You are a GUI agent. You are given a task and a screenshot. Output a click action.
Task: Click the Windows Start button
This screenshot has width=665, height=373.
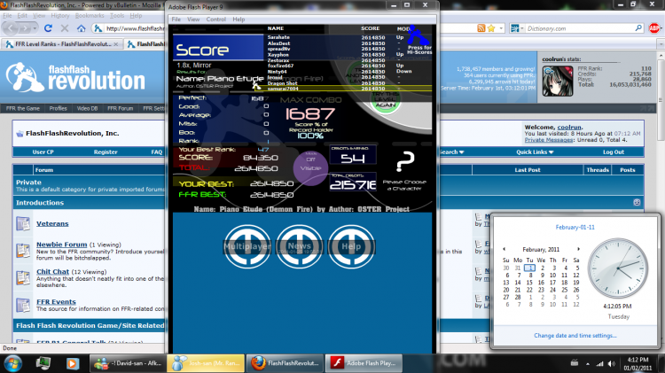(x=12, y=363)
